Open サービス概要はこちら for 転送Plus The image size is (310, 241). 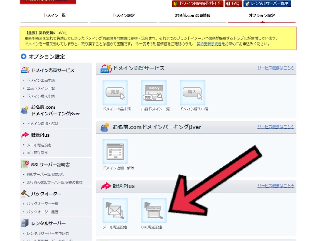[276, 186]
